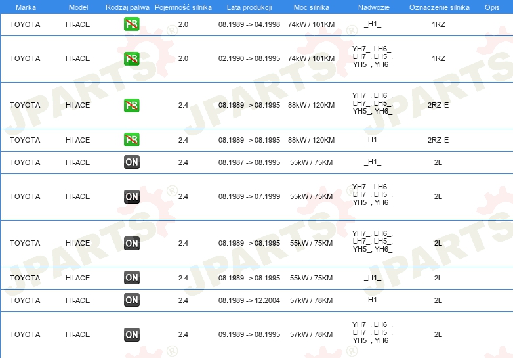513x358 pixels.
Task: Click the Pojemność silnika column header
Action: 183,7
